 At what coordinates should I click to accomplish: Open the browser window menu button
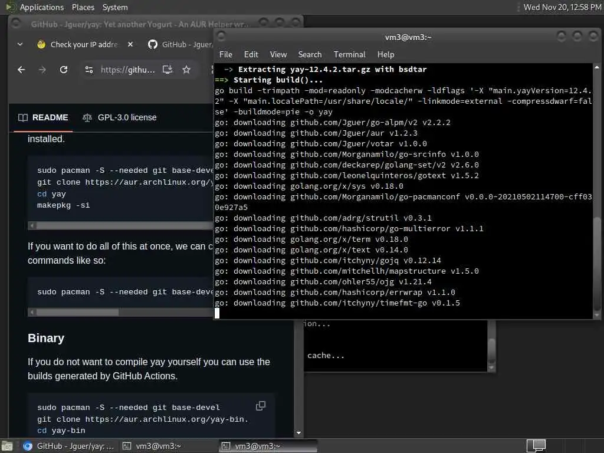pyautogui.click(x=16, y=24)
